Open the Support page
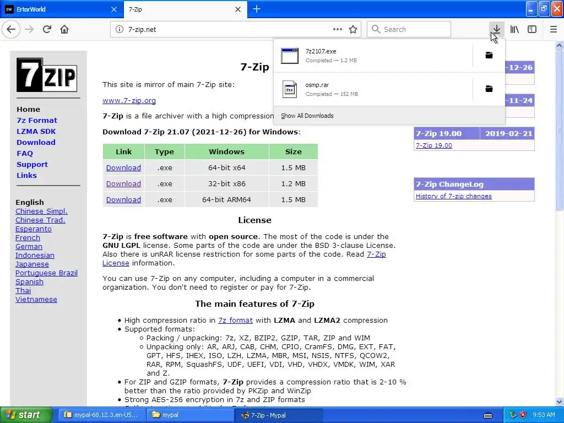 [32, 164]
